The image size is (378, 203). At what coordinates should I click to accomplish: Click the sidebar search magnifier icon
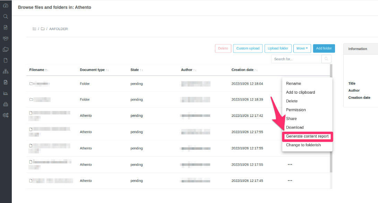click(x=6, y=16)
